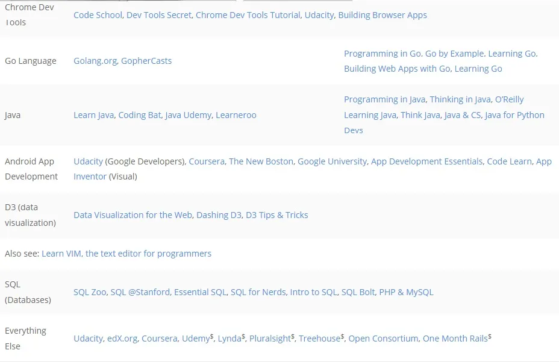Click the Programming in Java link
The width and height of the screenshot is (559, 362).
click(385, 99)
